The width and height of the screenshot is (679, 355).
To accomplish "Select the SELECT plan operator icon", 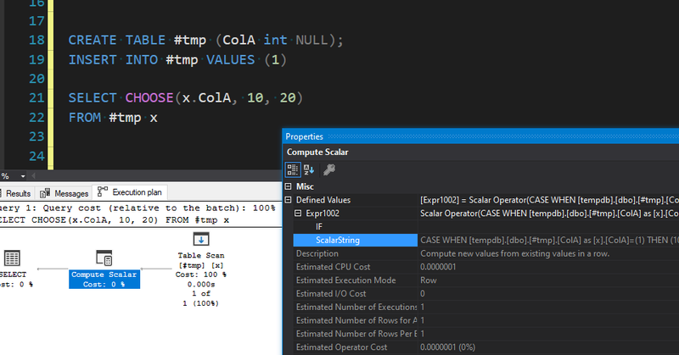I will click(12, 258).
